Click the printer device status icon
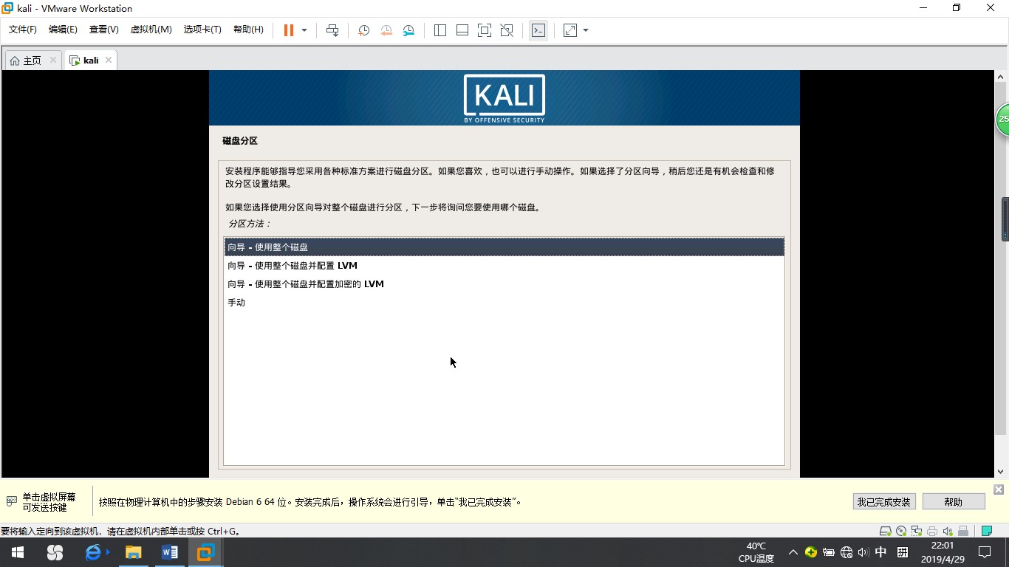This screenshot has width=1009, height=567. (x=932, y=531)
